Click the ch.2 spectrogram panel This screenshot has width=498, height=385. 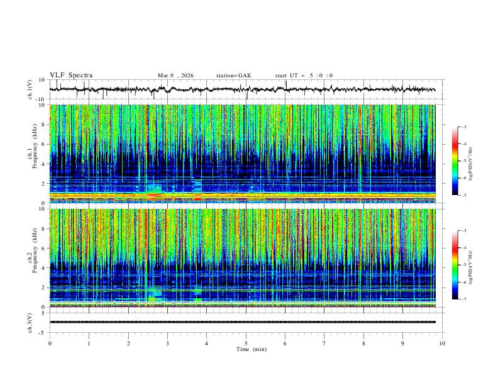[x=243, y=258]
